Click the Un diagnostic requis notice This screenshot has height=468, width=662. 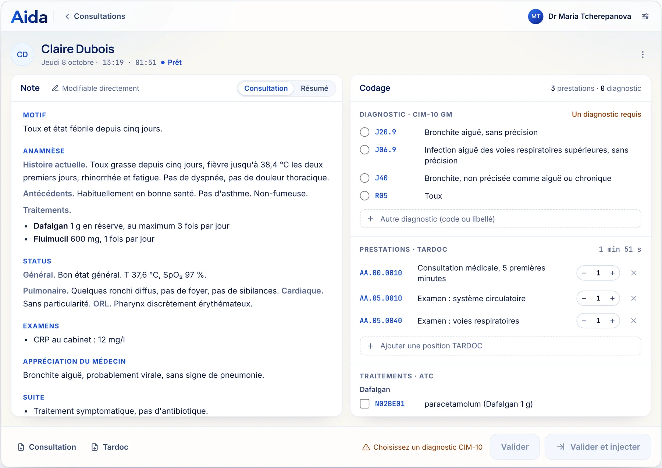click(606, 114)
